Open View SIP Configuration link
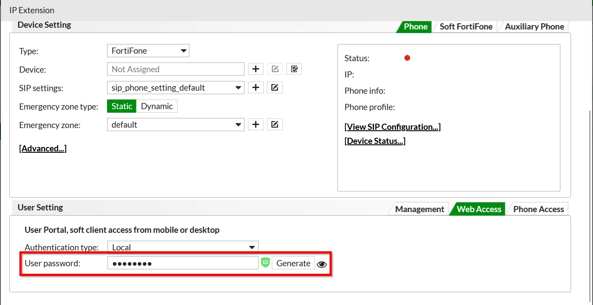This screenshot has height=305, width=593. point(393,127)
